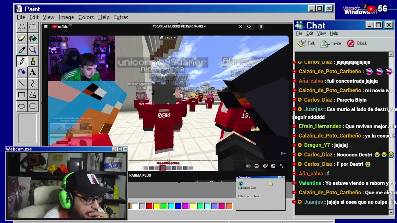
Task: Click the globe icon in Subscribers window
Action: tap(241, 184)
